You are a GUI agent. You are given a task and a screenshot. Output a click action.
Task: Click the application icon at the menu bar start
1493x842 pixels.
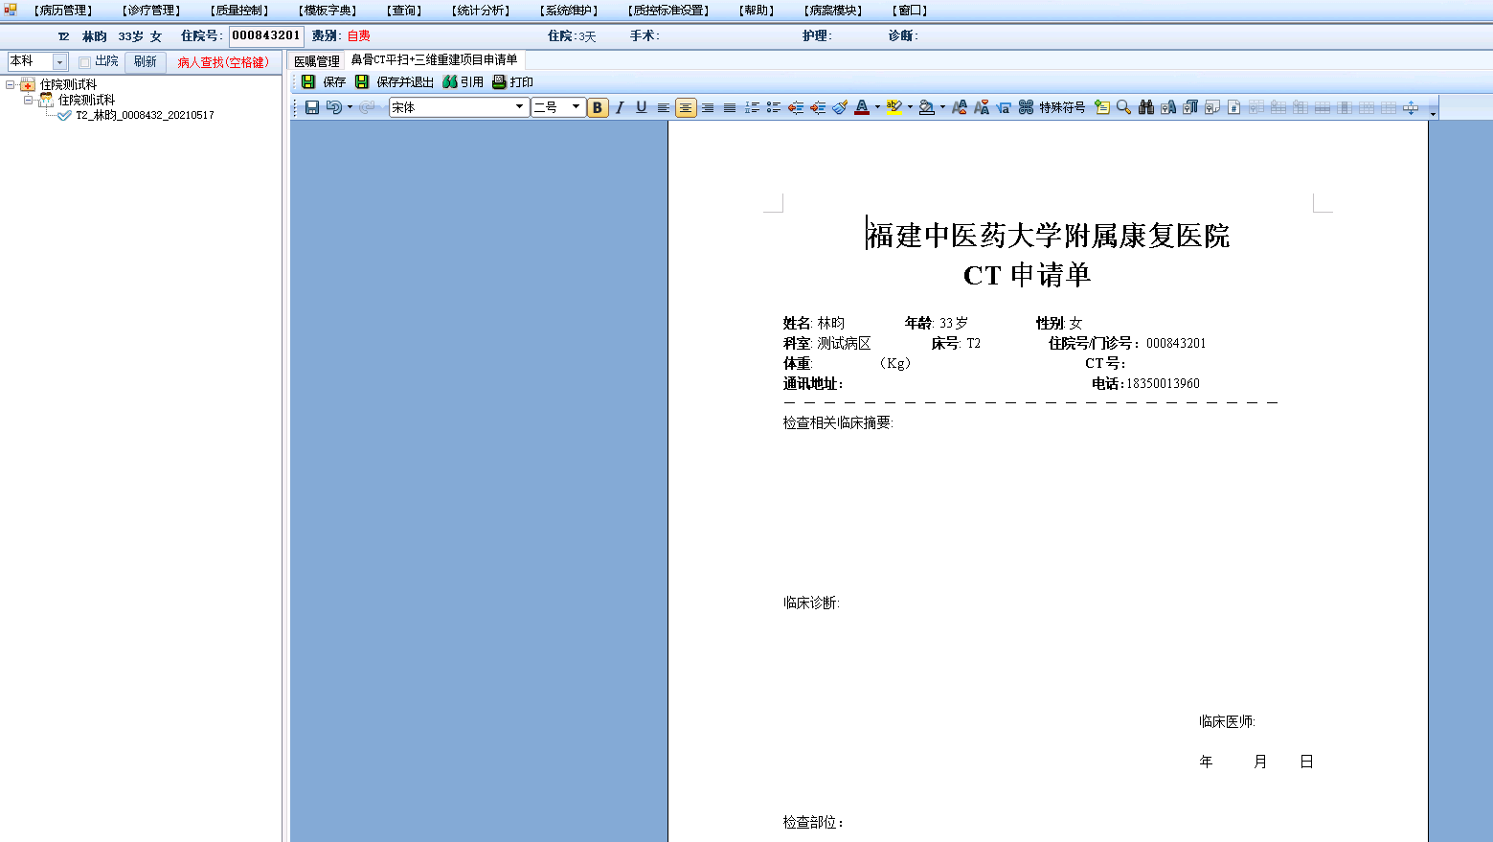[11, 10]
